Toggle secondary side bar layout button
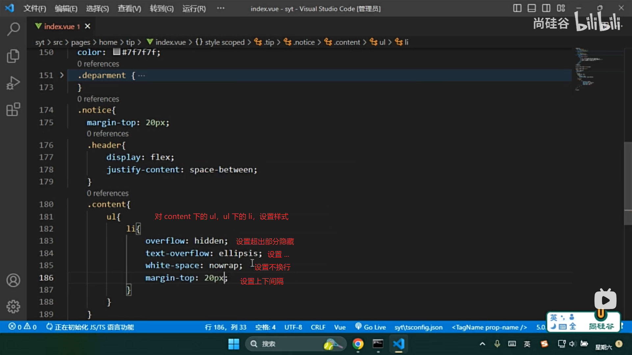 [x=546, y=8]
